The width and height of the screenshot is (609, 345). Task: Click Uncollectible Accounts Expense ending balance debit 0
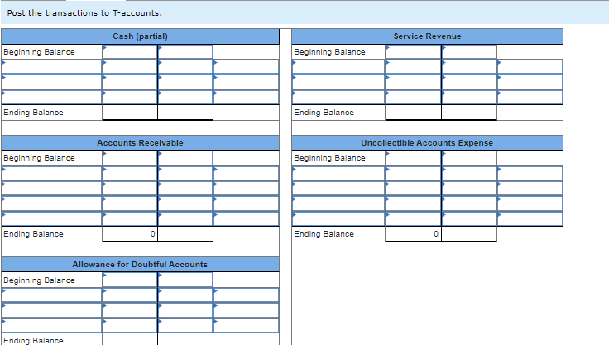[413, 234]
